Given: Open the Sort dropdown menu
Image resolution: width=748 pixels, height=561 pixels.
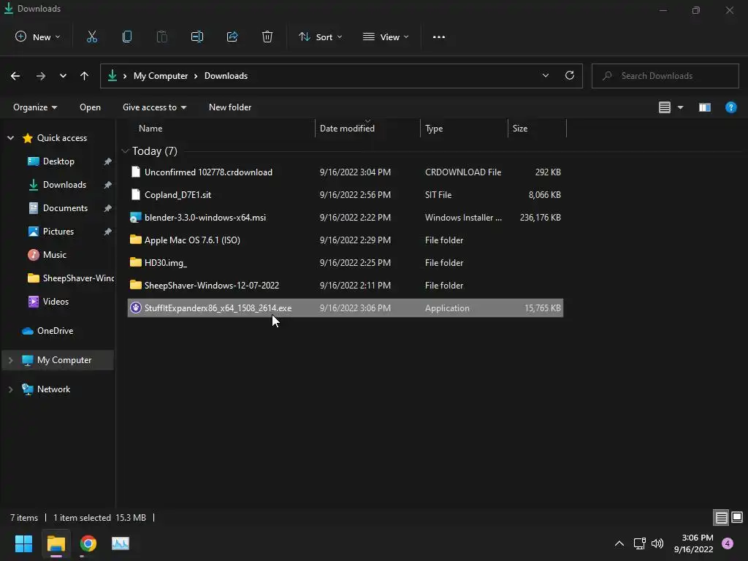Looking at the screenshot, I should 320,37.
